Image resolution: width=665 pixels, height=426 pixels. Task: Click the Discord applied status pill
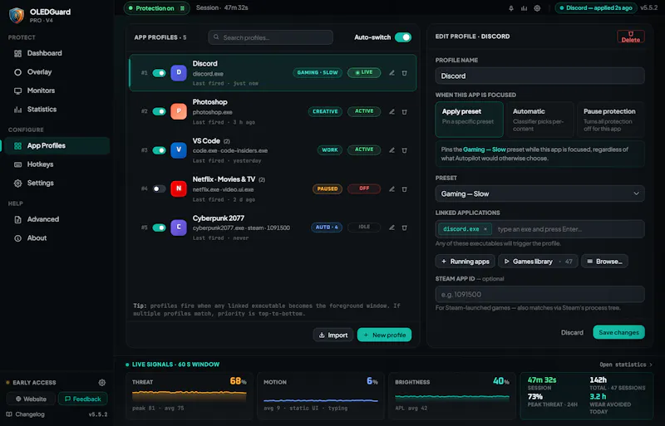click(596, 8)
